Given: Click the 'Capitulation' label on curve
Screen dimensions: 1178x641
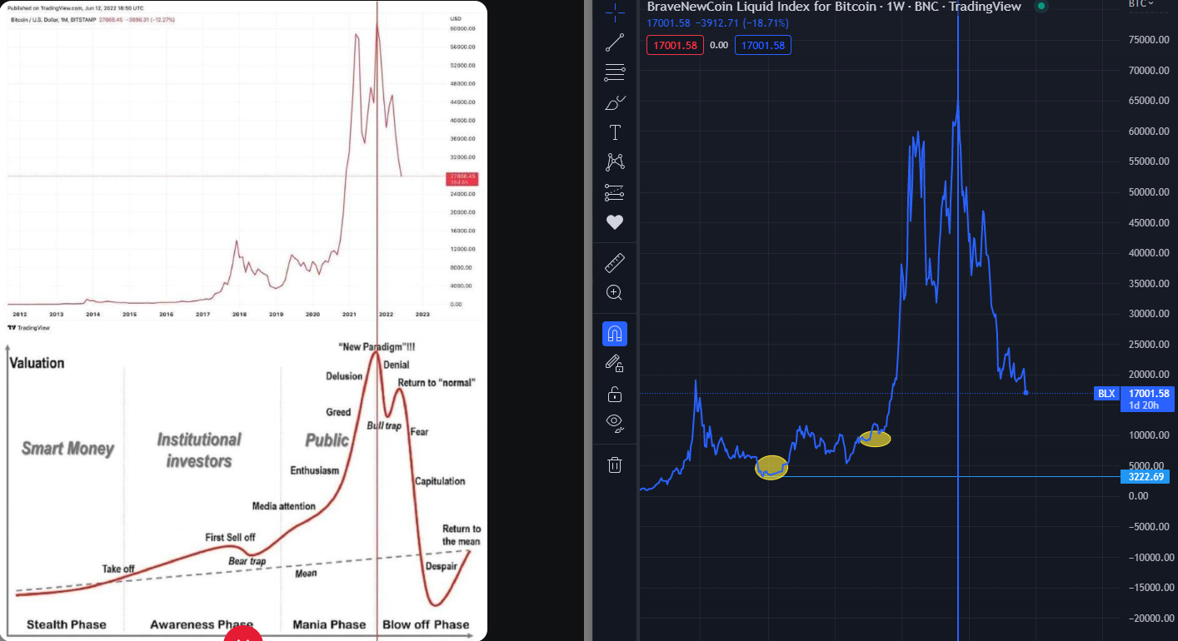Looking at the screenshot, I should point(440,481).
